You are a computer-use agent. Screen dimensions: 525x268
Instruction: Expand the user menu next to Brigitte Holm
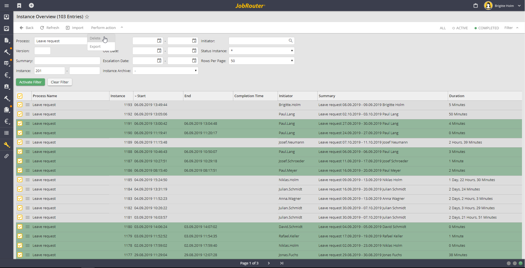519,6
